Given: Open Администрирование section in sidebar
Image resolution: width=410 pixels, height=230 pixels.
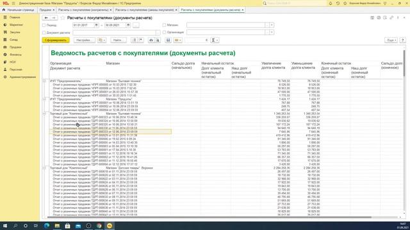Looking at the screenshot, I should tap(22, 77).
